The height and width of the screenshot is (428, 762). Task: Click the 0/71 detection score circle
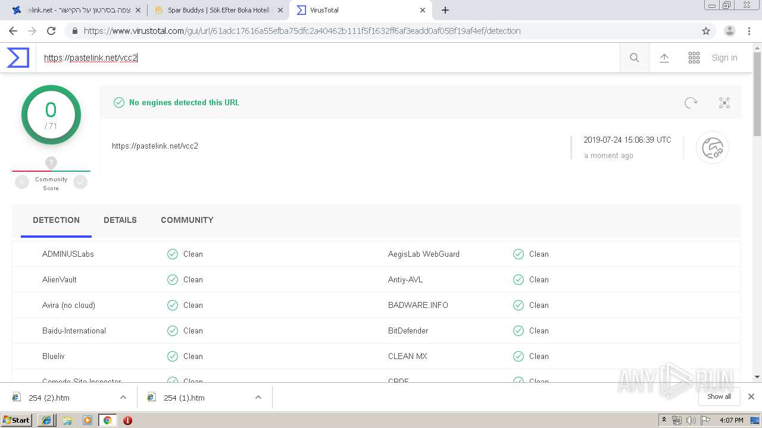tap(51, 115)
